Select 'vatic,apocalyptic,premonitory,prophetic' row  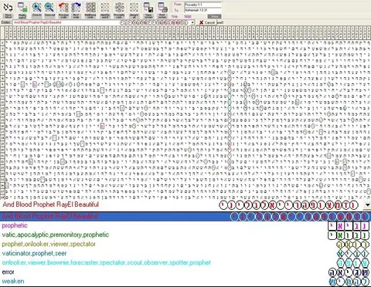(185, 235)
